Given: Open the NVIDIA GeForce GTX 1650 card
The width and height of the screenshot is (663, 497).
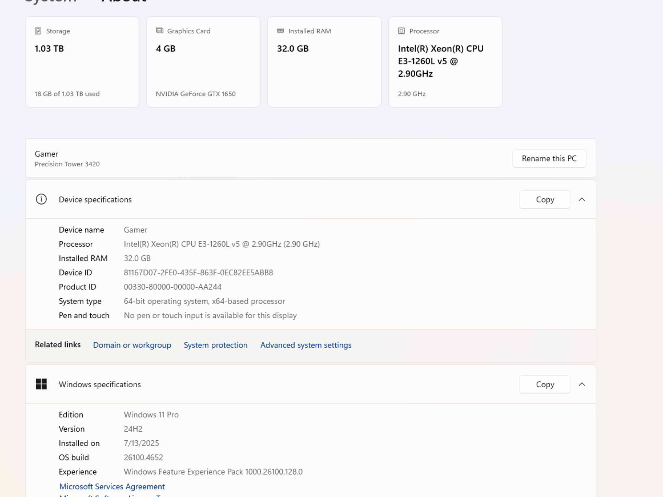Looking at the screenshot, I should click(203, 62).
